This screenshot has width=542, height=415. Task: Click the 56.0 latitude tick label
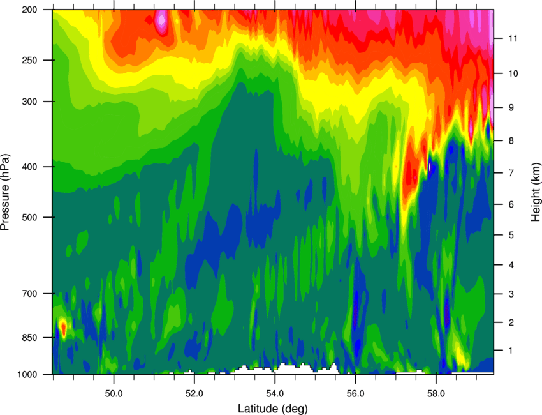(355, 394)
